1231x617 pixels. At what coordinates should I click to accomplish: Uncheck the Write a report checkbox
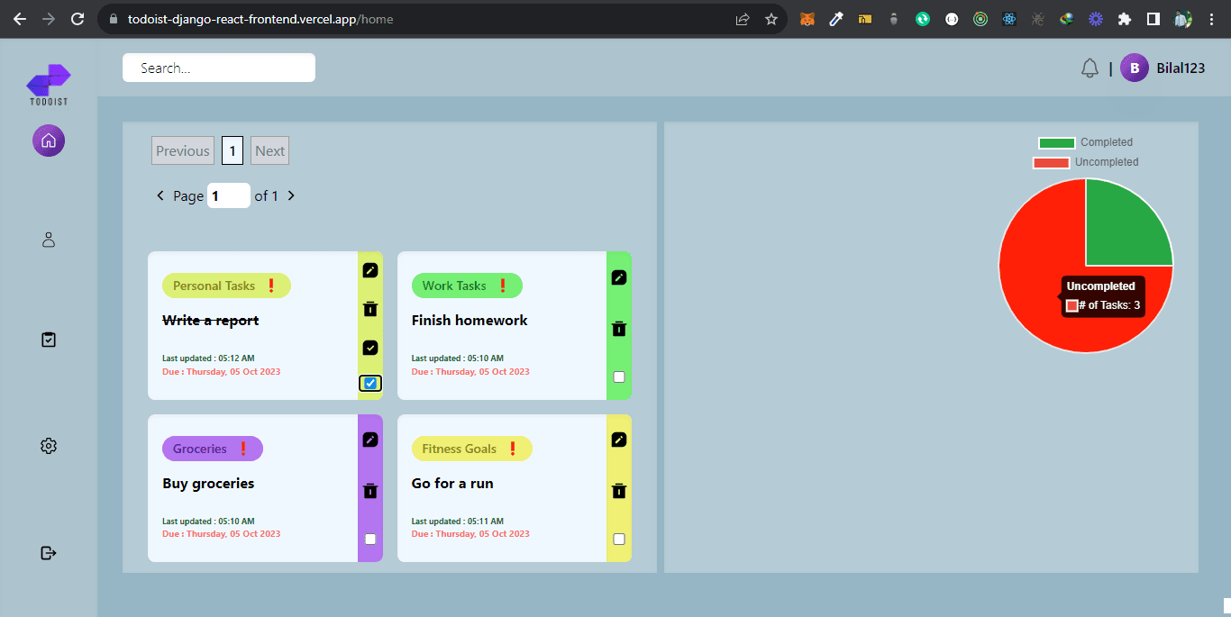click(x=370, y=384)
